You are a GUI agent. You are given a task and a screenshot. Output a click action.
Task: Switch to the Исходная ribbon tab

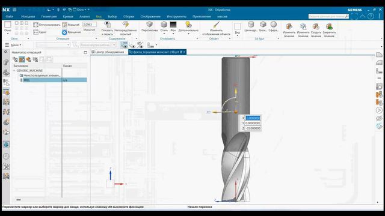(x=28, y=17)
